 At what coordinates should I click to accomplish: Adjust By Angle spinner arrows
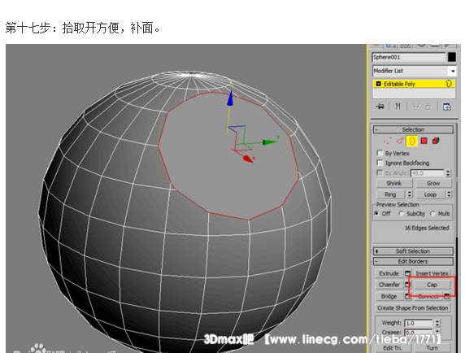(x=448, y=173)
